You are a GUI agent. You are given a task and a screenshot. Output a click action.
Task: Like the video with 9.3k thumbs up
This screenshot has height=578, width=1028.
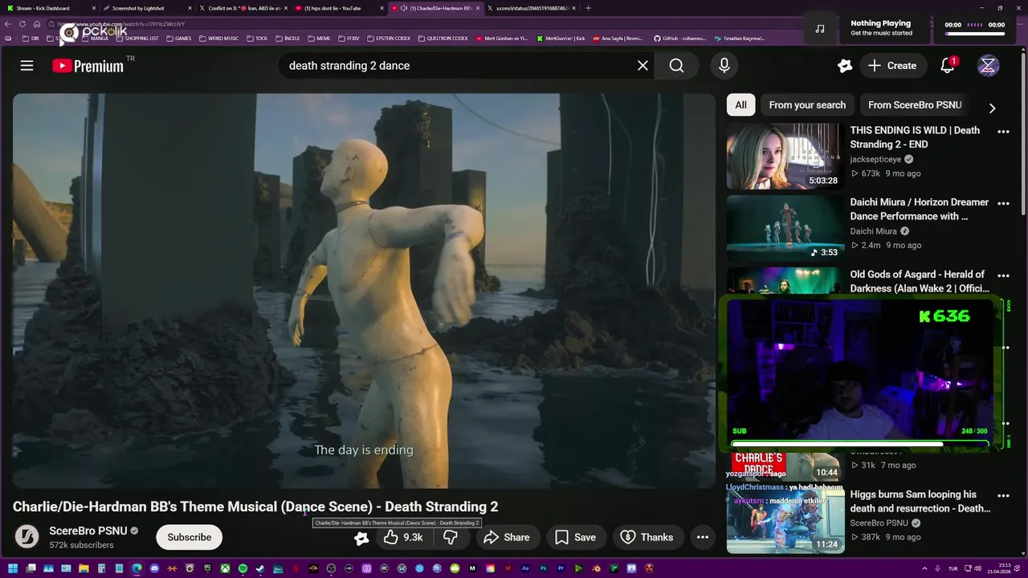(404, 537)
